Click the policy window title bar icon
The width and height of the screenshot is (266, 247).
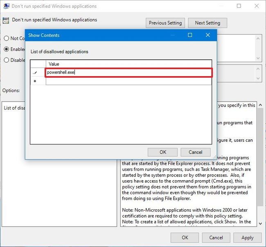tap(6, 6)
